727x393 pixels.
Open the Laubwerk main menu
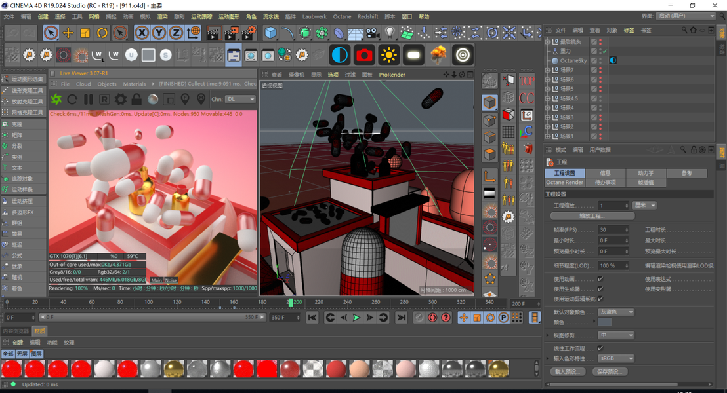tap(314, 16)
